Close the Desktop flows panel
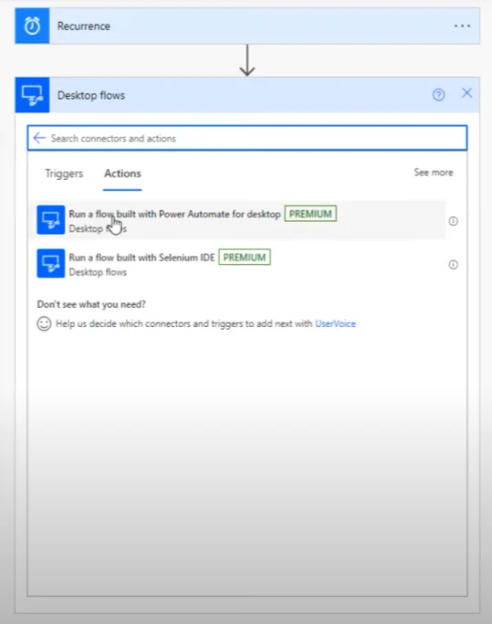The height and width of the screenshot is (624, 492). tap(467, 93)
